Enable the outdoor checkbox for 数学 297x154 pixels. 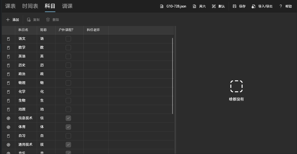(68, 48)
